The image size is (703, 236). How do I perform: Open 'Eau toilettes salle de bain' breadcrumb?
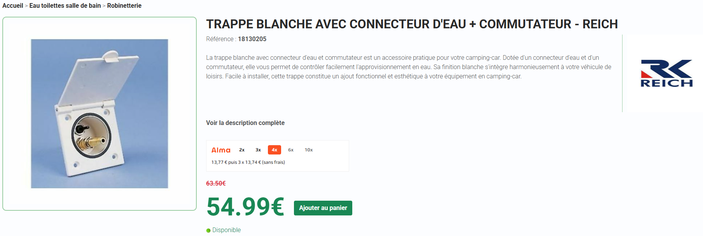(x=65, y=6)
